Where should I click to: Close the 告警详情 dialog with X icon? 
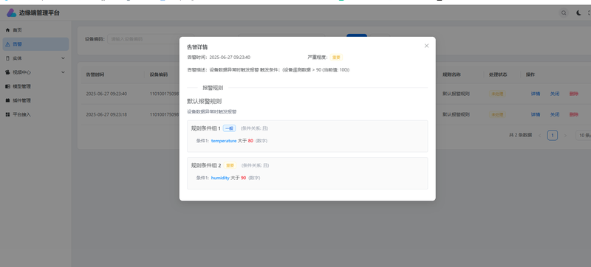pos(426,46)
